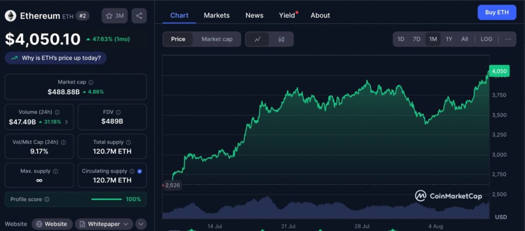The height and width of the screenshot is (231, 525).
Task: Ask why ETH's price is up today
Action: click(x=55, y=58)
